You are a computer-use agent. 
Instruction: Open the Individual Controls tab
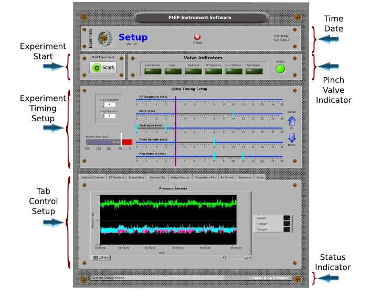coord(93,177)
